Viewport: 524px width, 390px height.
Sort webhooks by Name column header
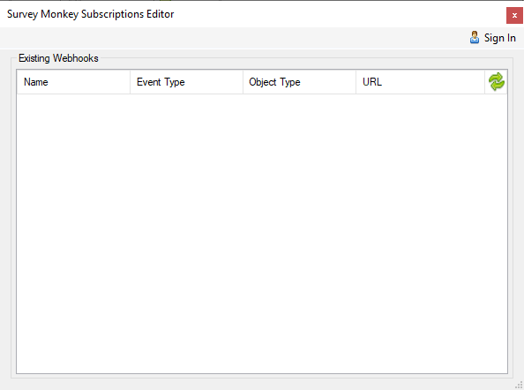coord(73,82)
